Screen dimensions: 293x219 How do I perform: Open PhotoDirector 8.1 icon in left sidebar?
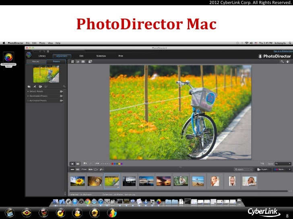click(x=8, y=57)
